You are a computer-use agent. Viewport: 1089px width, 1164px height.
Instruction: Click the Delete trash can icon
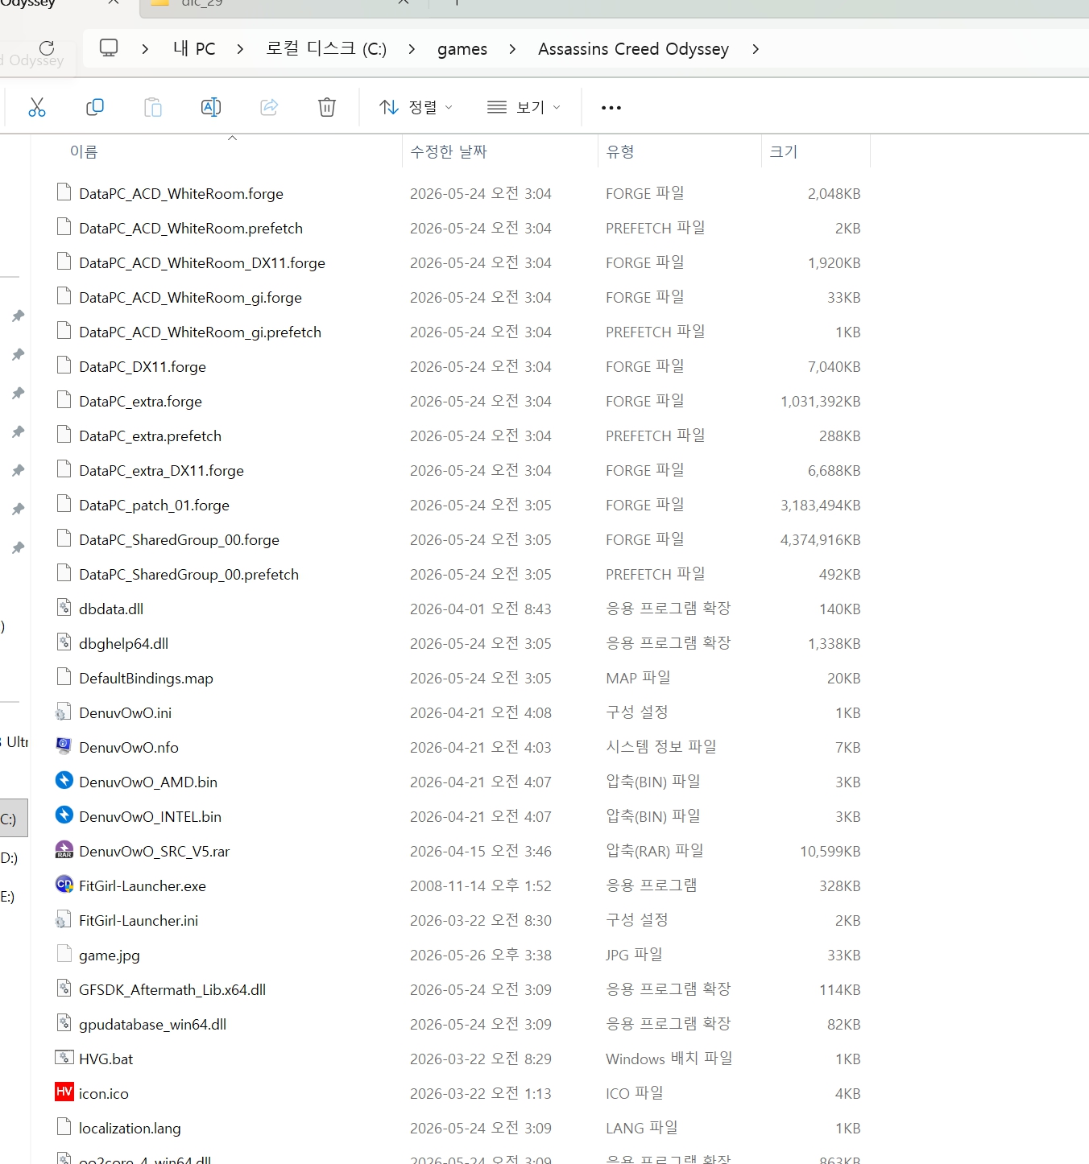(327, 107)
